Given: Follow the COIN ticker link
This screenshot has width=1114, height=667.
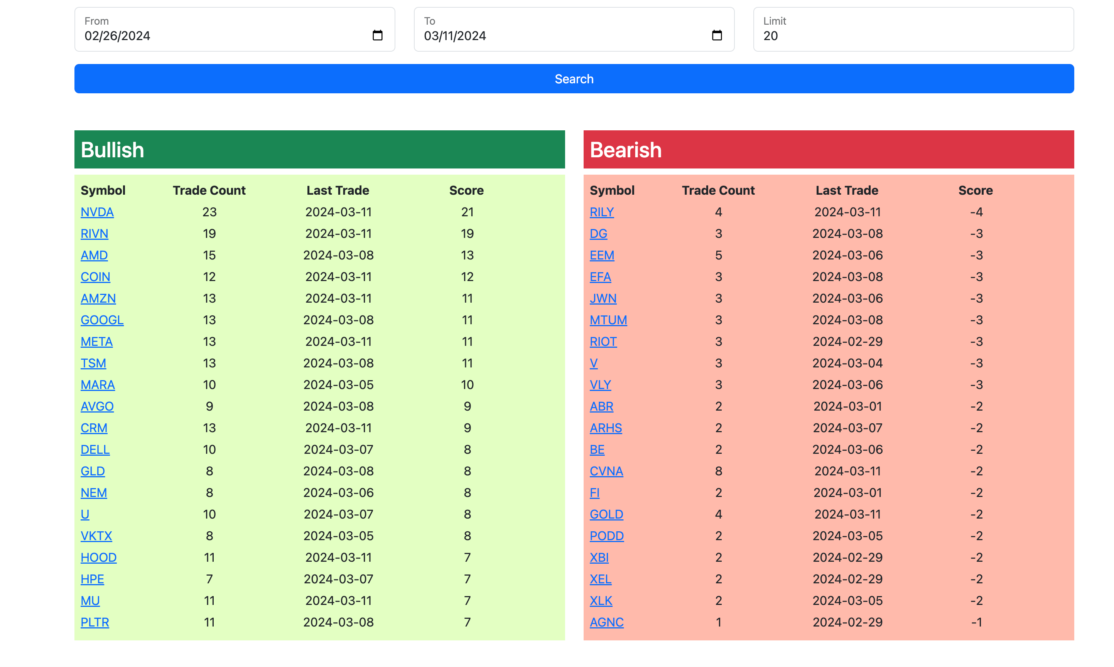Looking at the screenshot, I should coord(95,276).
